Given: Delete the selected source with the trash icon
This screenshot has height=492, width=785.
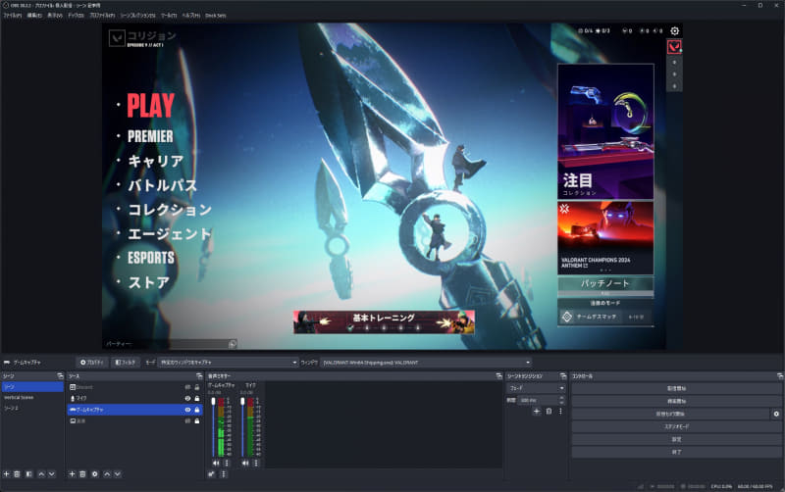Looking at the screenshot, I should click(82, 474).
